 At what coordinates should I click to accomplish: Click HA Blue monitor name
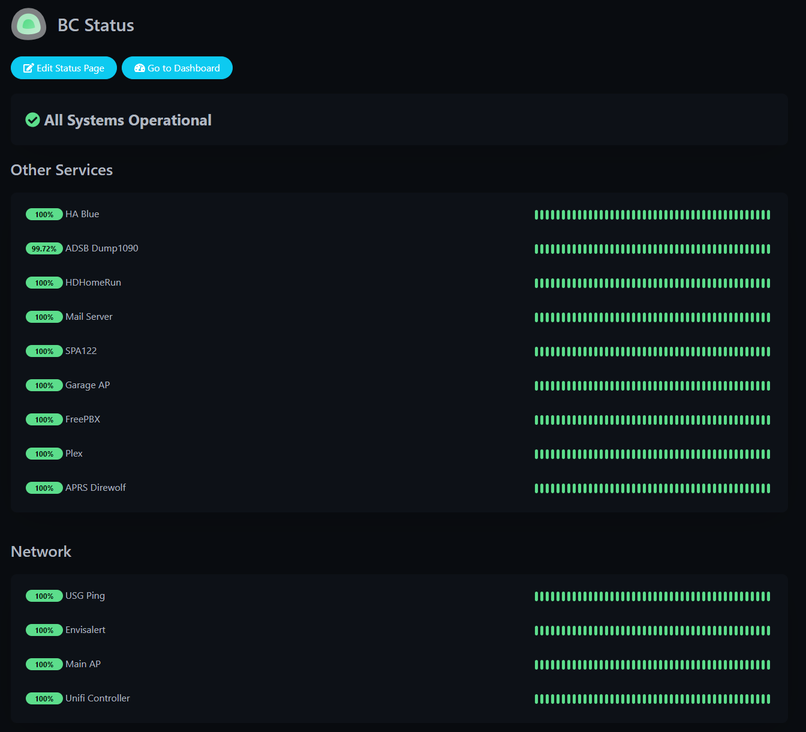point(82,214)
